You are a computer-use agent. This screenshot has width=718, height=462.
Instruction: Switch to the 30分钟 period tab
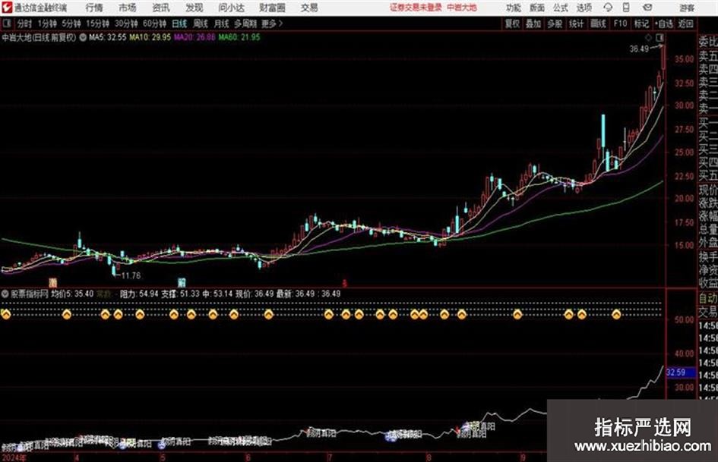[126, 24]
